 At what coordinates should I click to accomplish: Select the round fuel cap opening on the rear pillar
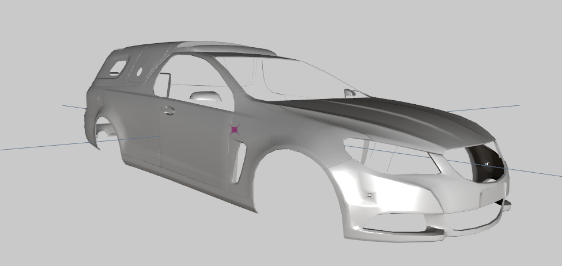[x=139, y=71]
